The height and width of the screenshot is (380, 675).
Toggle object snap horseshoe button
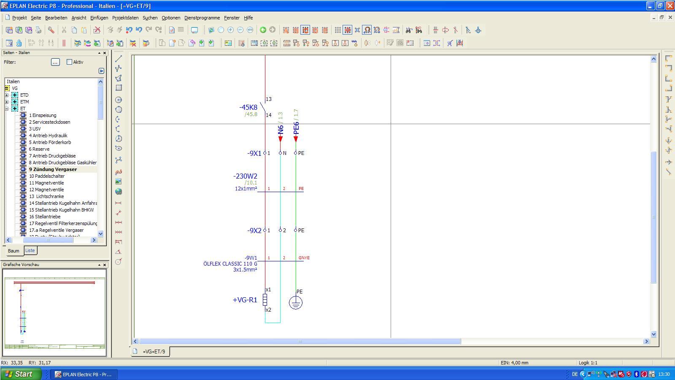(367, 30)
